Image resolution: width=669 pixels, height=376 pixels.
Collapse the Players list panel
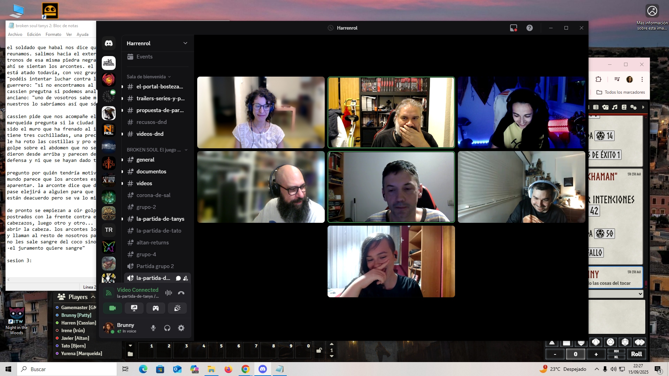point(93,297)
